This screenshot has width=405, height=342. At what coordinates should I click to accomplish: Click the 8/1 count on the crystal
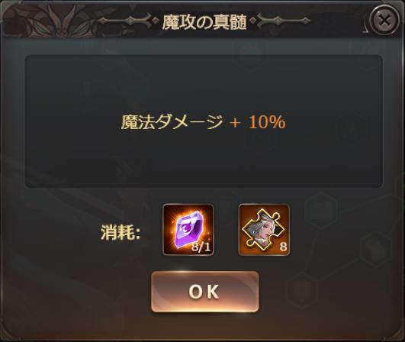coord(201,247)
